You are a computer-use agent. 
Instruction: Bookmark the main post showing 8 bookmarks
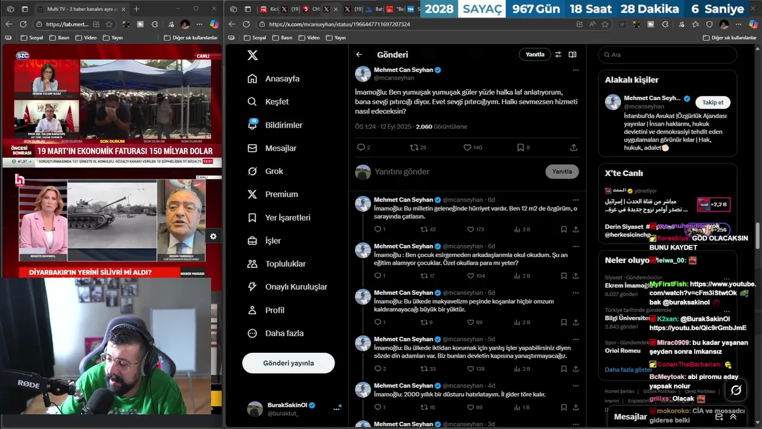click(523, 147)
